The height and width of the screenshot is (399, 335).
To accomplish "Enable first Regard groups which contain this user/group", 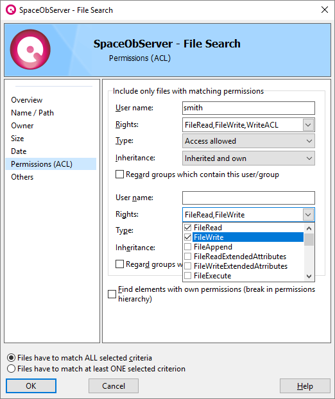I will point(119,174).
